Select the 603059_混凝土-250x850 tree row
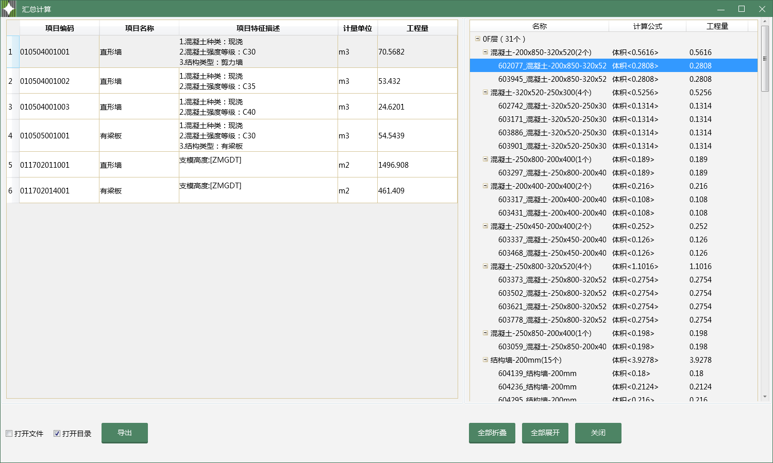Viewport: 773px width, 463px height. [614, 346]
